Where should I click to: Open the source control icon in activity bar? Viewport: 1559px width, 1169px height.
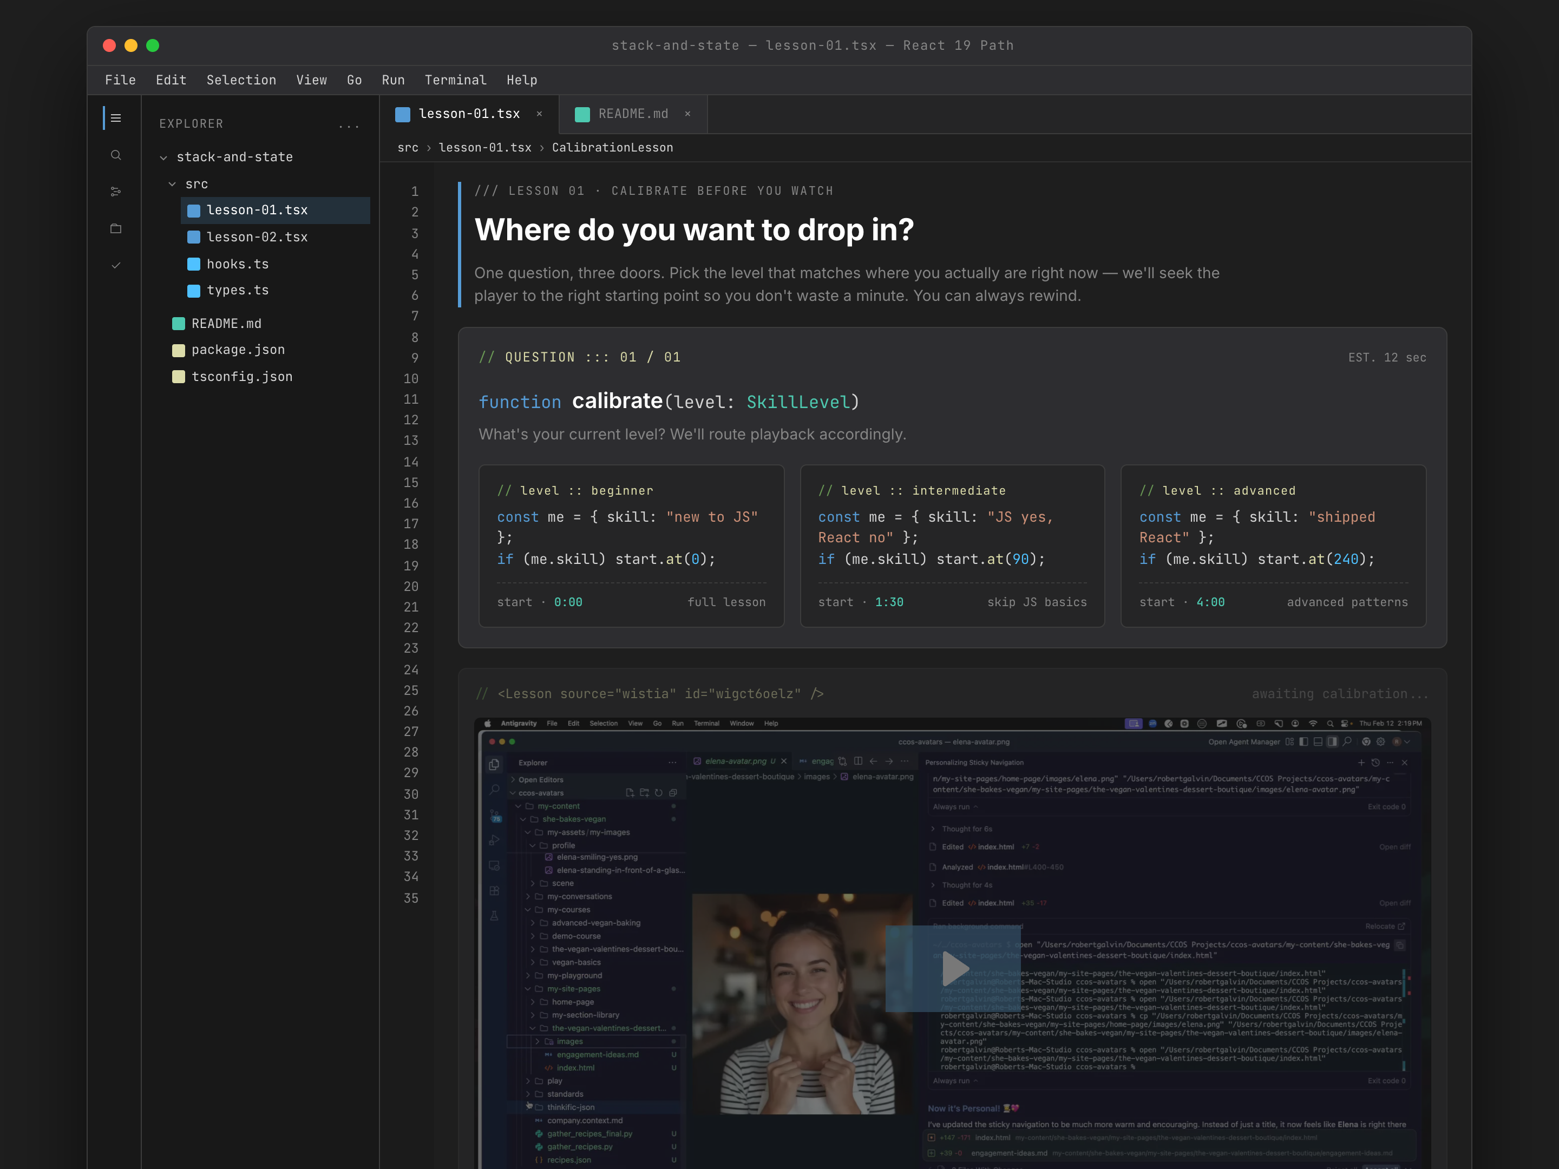pyautogui.click(x=116, y=192)
